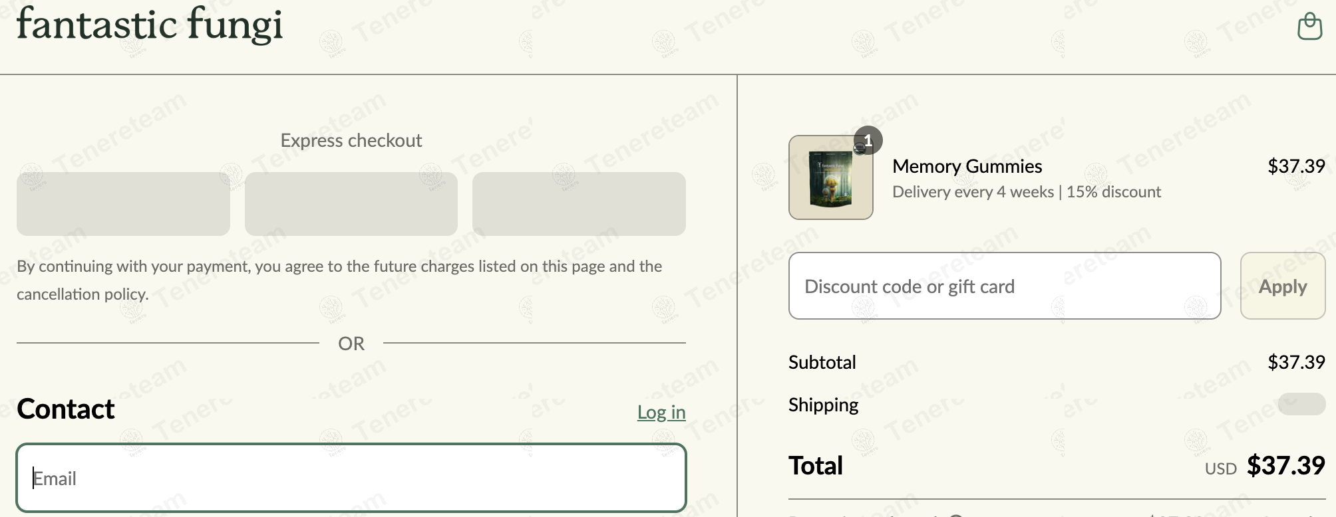Click the Memory Gummies item price
Viewport: 1336px width, 517px height.
tap(1296, 166)
